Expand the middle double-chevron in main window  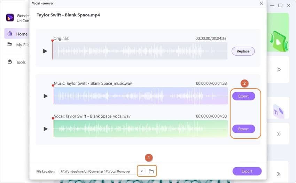pos(279,134)
